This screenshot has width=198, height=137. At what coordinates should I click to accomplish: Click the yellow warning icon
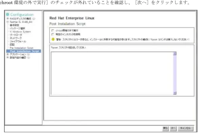53,39
